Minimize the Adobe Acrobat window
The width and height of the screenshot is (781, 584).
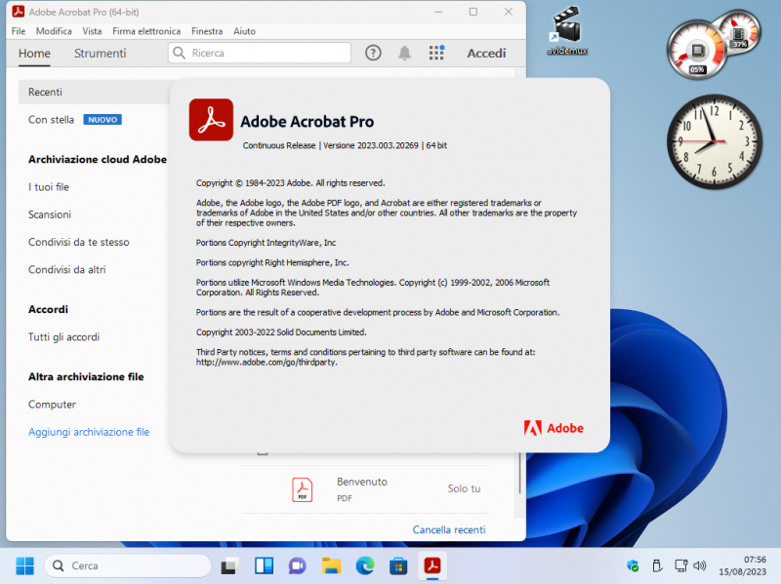pos(438,12)
